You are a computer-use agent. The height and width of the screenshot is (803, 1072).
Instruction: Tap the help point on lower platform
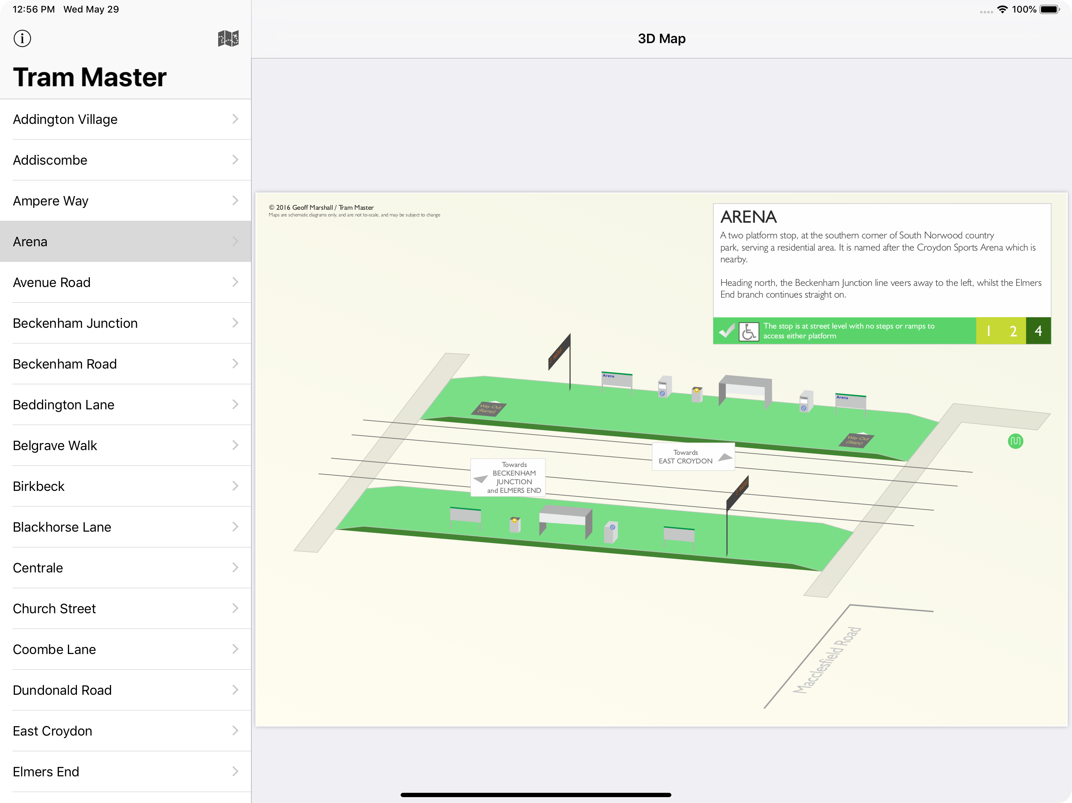pyautogui.click(x=515, y=525)
